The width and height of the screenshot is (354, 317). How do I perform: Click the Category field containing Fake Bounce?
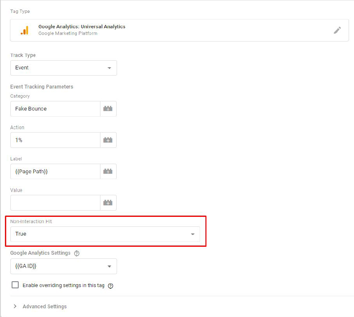click(55, 109)
